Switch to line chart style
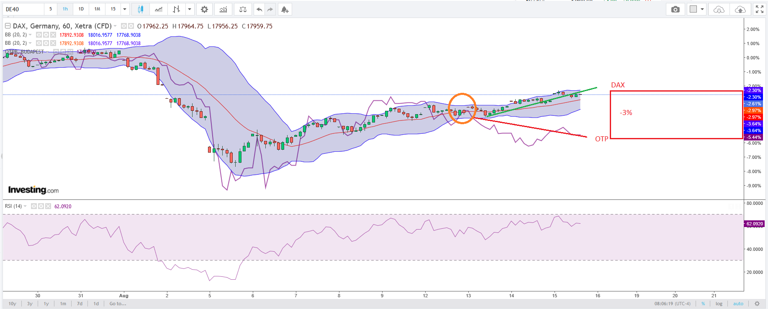The width and height of the screenshot is (768, 309). click(159, 9)
